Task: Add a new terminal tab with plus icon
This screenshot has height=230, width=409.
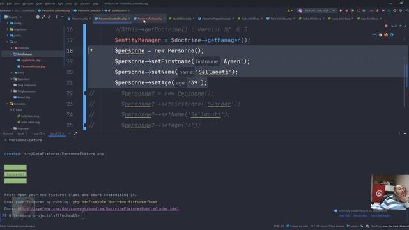Action: (x=70, y=134)
